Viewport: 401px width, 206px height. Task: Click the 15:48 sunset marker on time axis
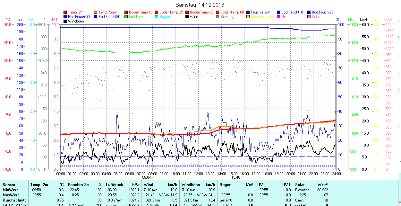click(x=235, y=177)
